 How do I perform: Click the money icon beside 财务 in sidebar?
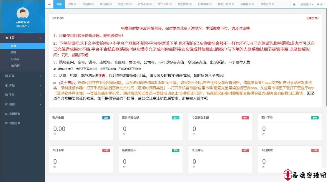pyautogui.click(x=6, y=105)
